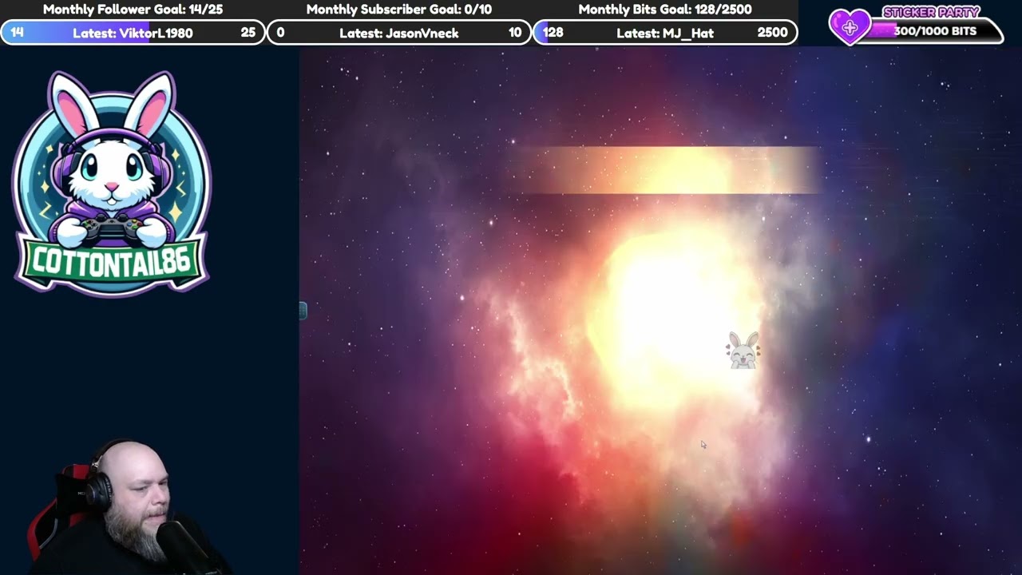Click the Sticker Party bits progress bar
1022x575 pixels.
point(934,31)
